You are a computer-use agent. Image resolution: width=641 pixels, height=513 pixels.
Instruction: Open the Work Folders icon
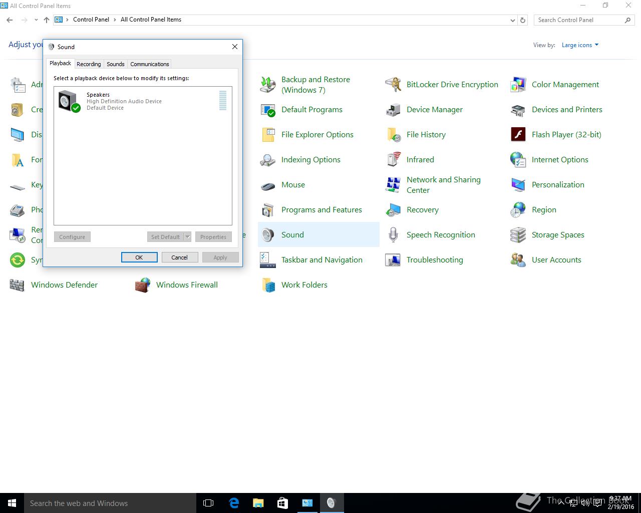pyautogui.click(x=268, y=285)
